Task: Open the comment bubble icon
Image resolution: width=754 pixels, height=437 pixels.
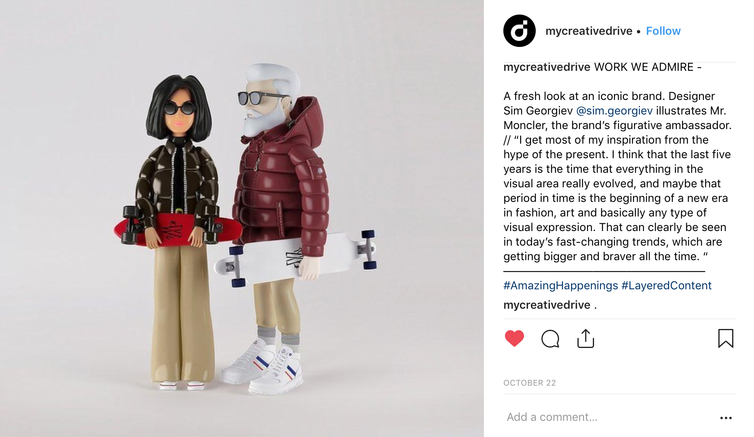Action: click(x=550, y=339)
